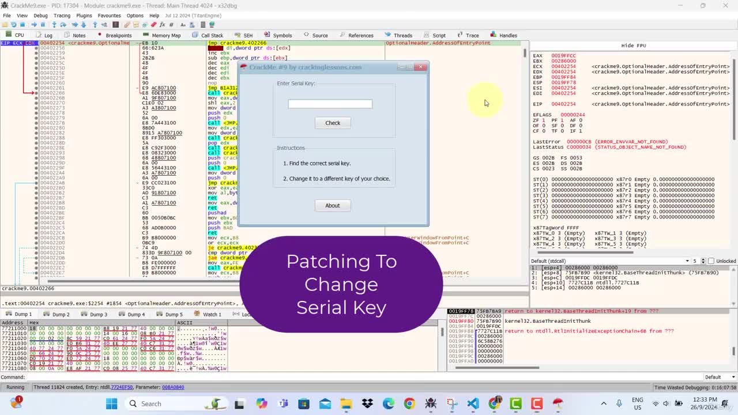Open the Comments toolbar icon
This screenshot has width=738, height=415.
(x=135, y=25)
